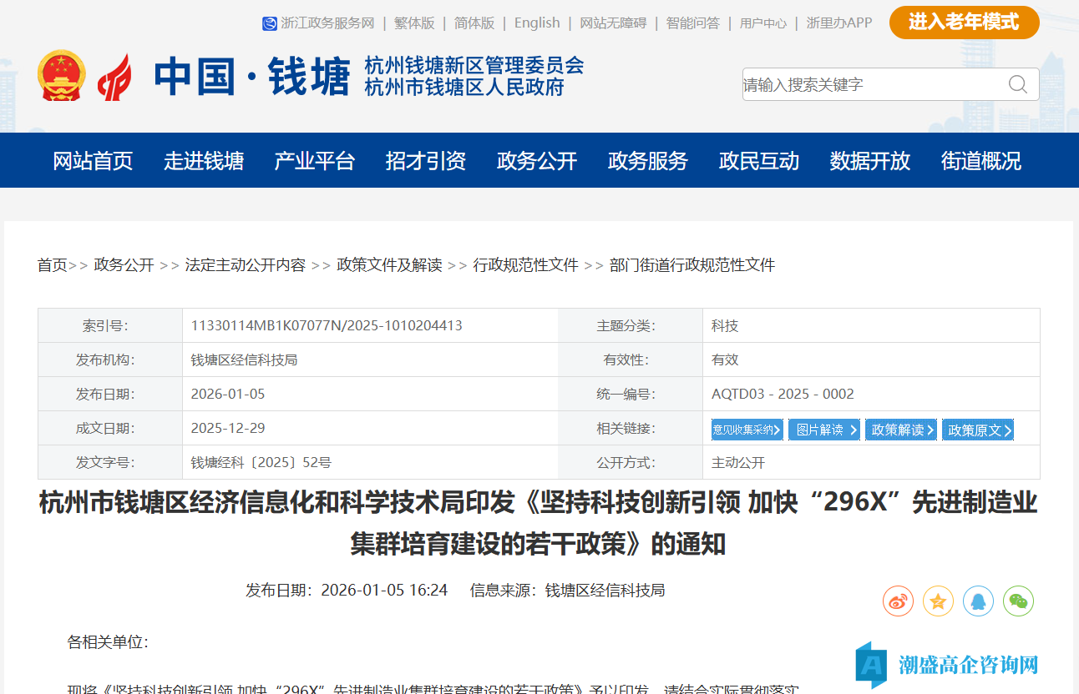Click the 进入老年模式 button

[x=965, y=23]
